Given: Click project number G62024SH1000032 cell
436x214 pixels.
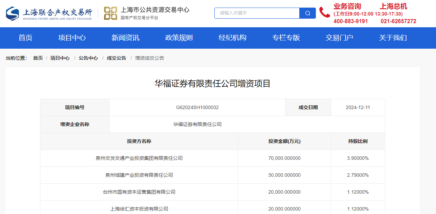Looking at the screenshot, I should point(197,107).
